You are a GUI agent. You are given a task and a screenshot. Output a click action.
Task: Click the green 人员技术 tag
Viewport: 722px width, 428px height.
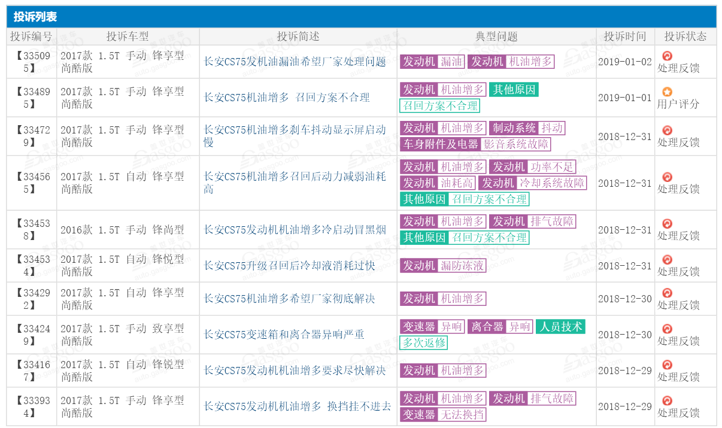[561, 327]
